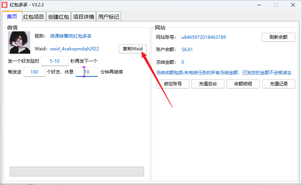The width and height of the screenshot is (302, 185).
Task: View 余额明细 balance details
Action: coord(243,84)
